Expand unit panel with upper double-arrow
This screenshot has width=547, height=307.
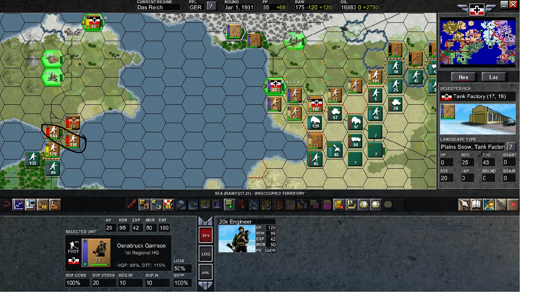tap(205, 221)
